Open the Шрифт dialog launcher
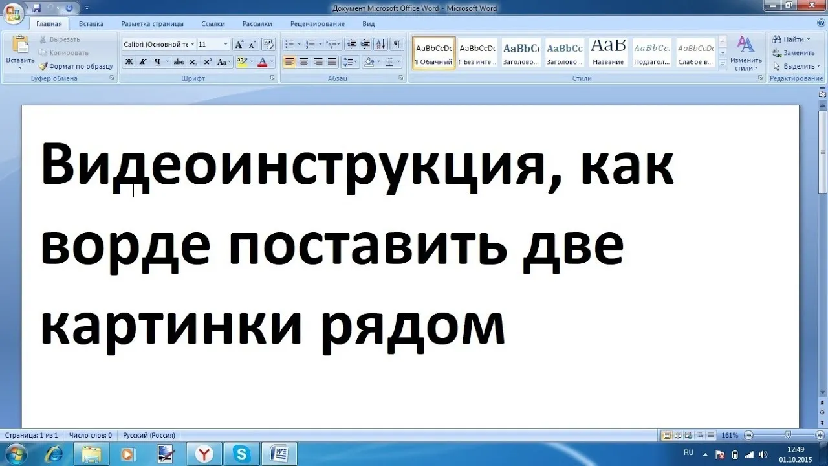This screenshot has width=828, height=466. pyautogui.click(x=272, y=78)
